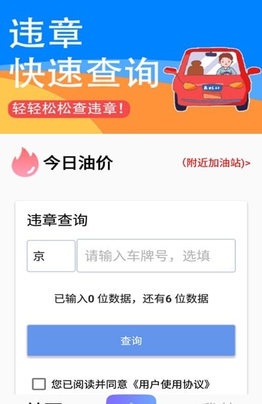Tap the pink flame oil price icon
262x404 pixels.
tap(25, 163)
